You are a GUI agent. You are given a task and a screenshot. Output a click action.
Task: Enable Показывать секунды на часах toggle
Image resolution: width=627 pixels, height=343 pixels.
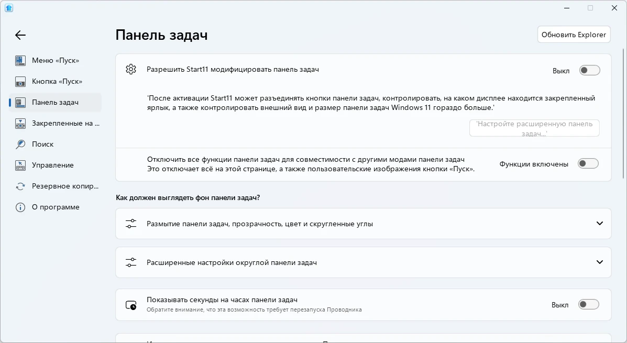tap(589, 304)
